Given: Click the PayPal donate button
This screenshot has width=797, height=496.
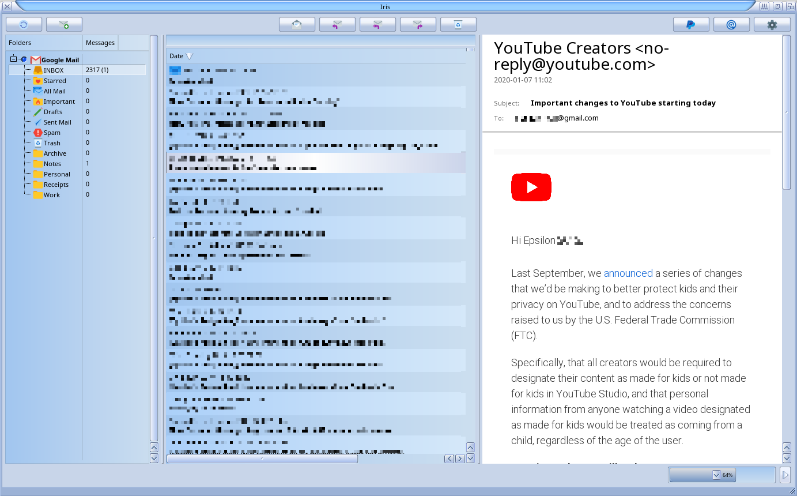Looking at the screenshot, I should click(x=691, y=25).
